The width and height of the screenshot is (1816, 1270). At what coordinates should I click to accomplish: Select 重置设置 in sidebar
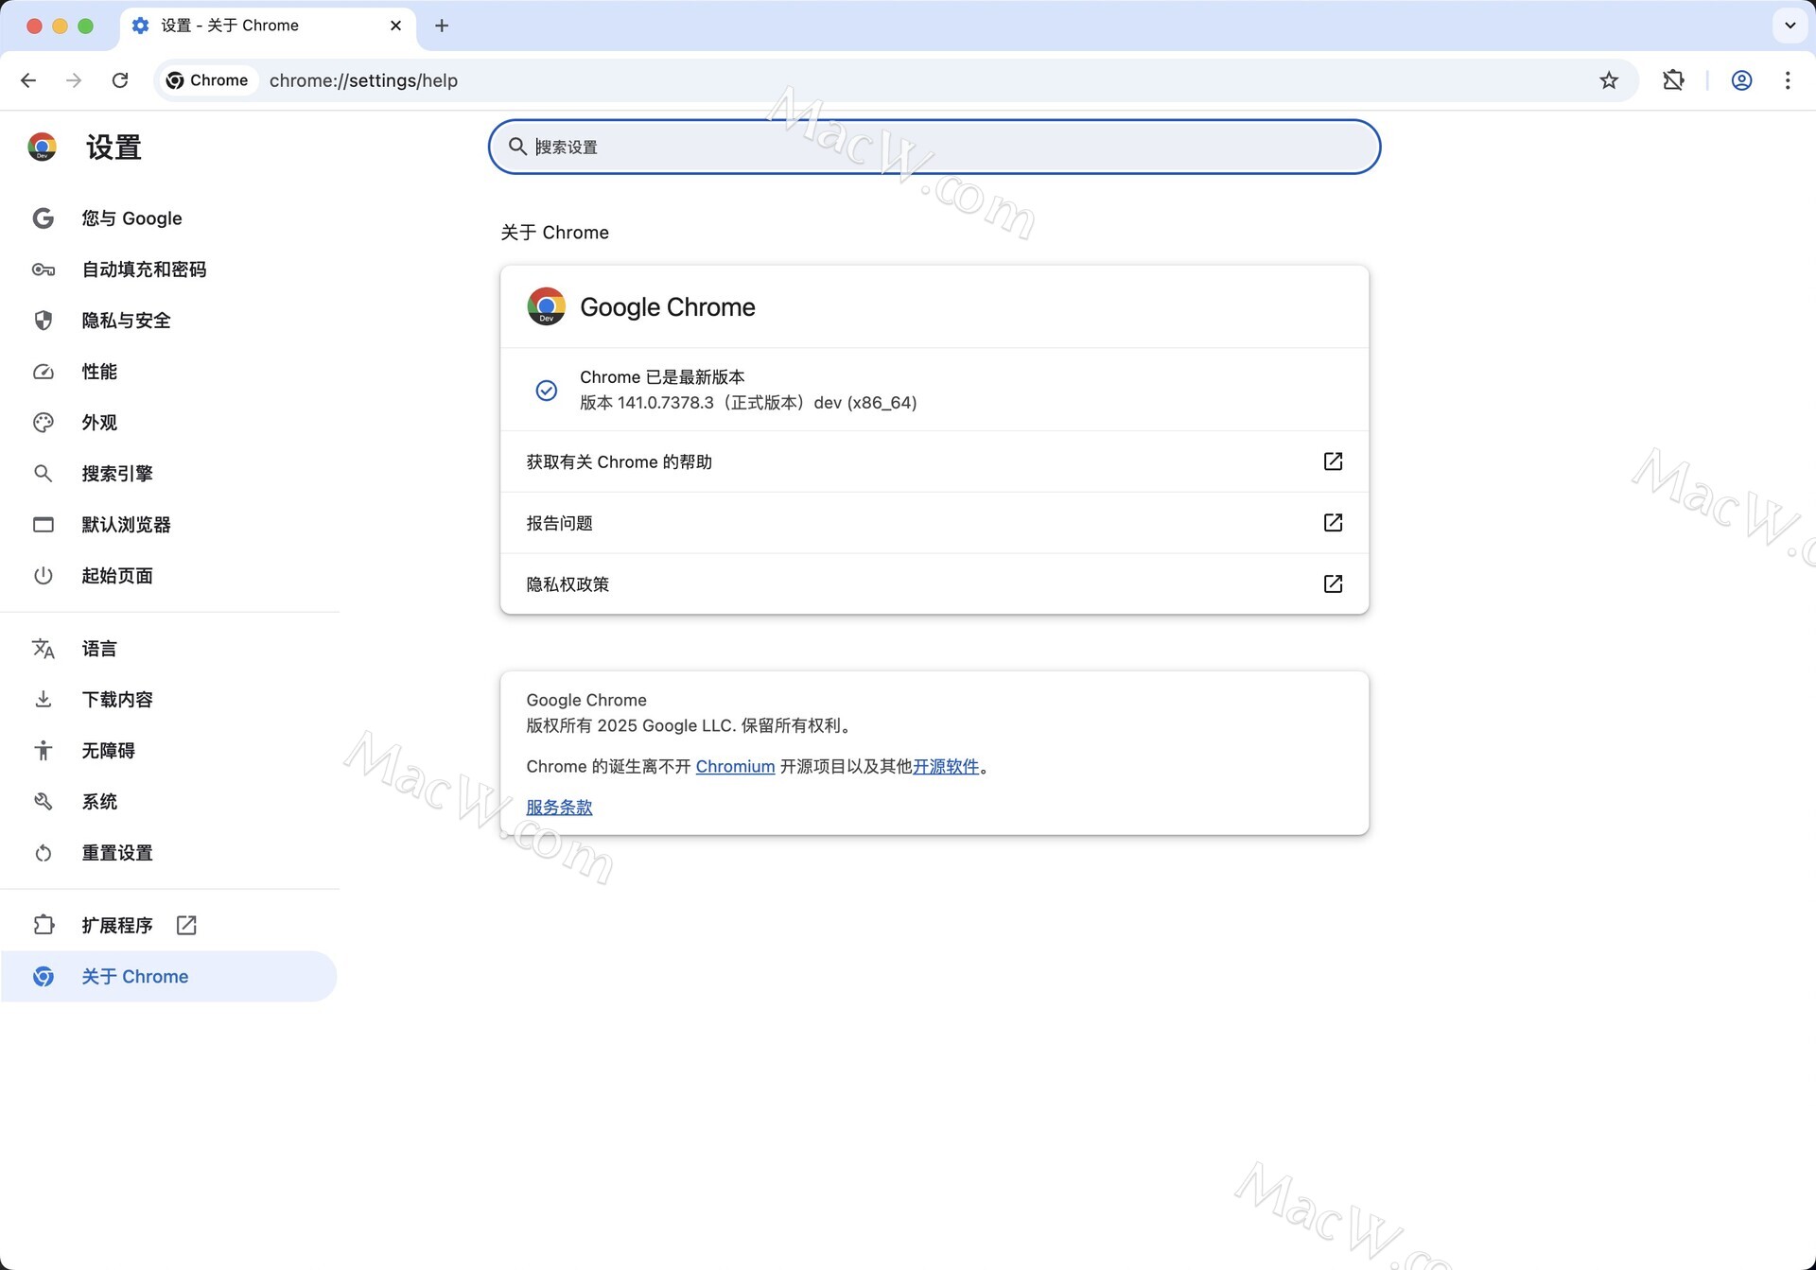pos(168,853)
